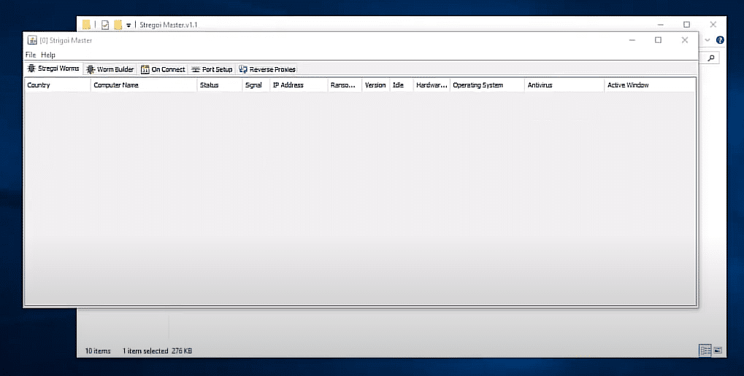Click the truncated Hardwar... column header
744x376 pixels.
pos(432,85)
